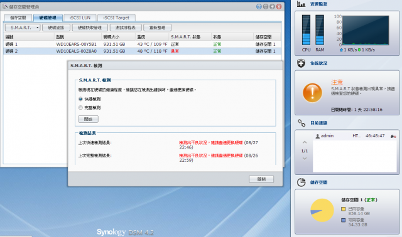Go to previous connection page arrow
Image resolution: width=402 pixels, height=237 pixels.
(x=305, y=142)
